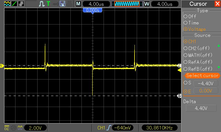Viewport: 221px width, 132px height.
Task: Click the yellow trigger level arrow marker
Action: [179, 70]
